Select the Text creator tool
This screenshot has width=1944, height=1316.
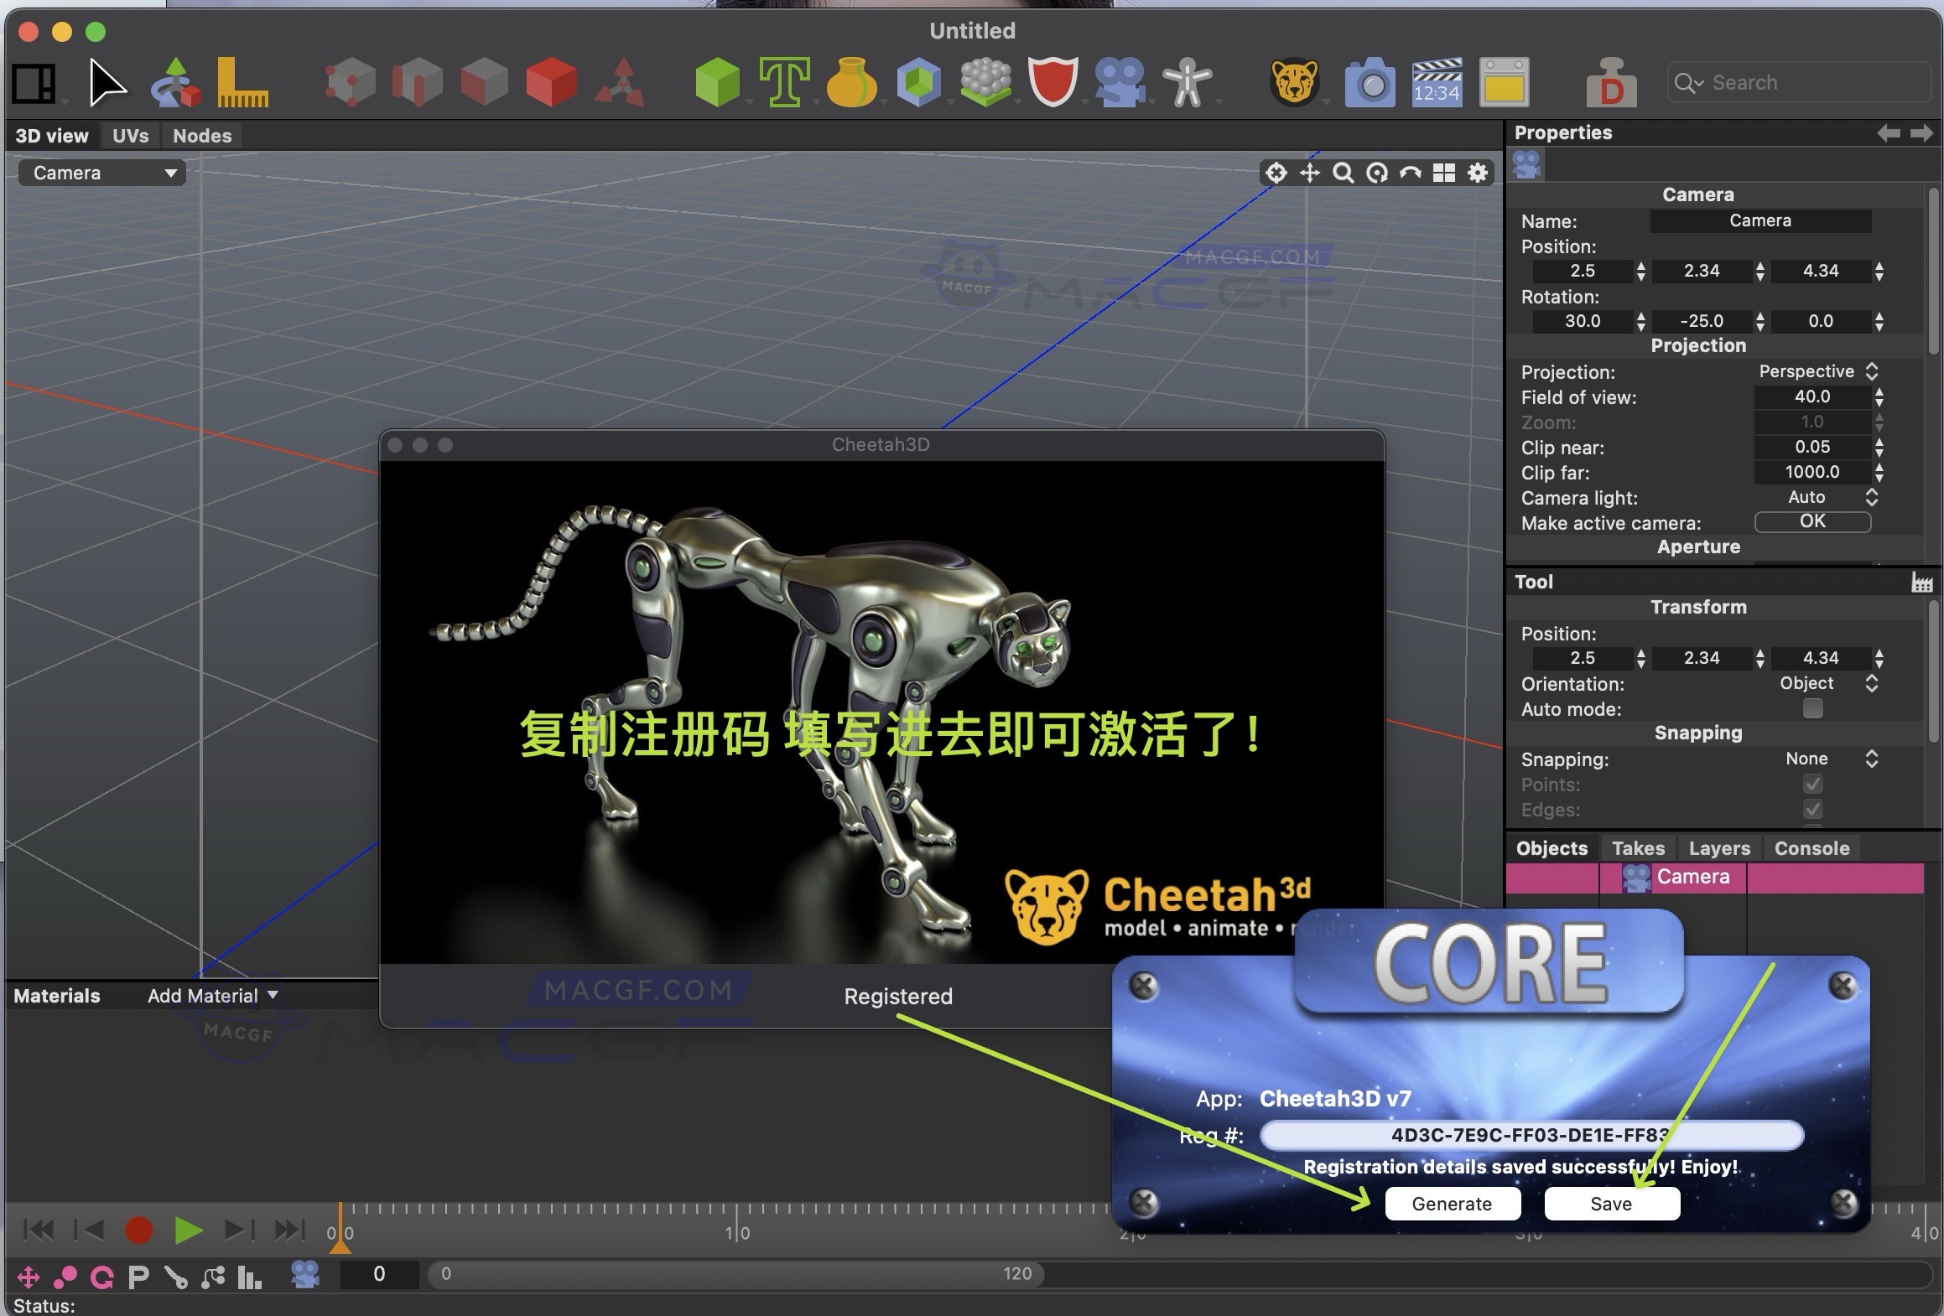point(786,81)
